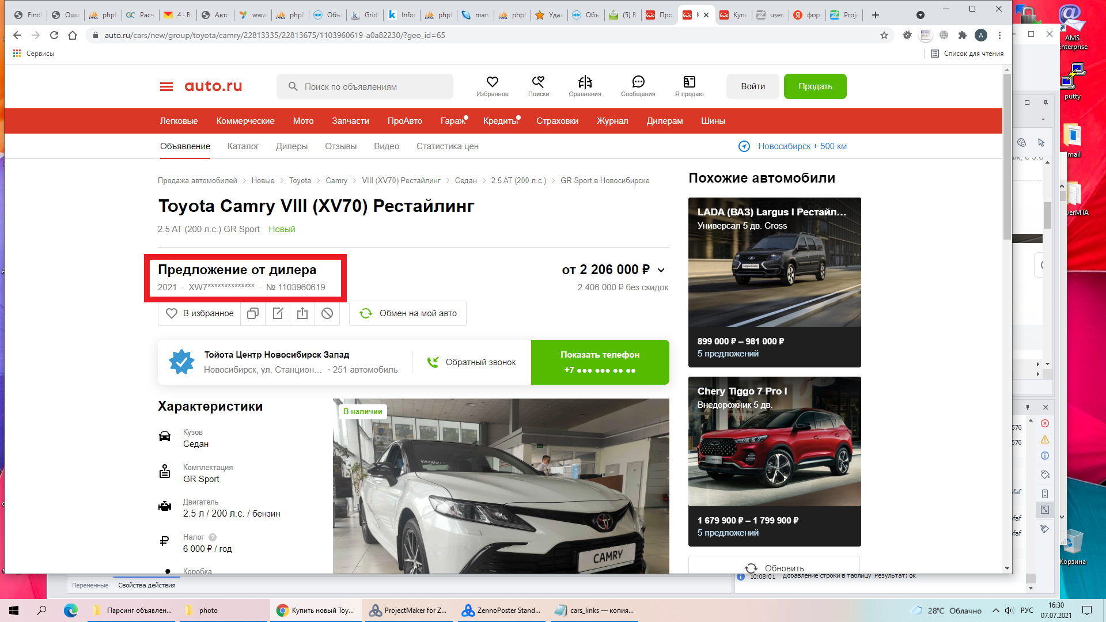Open the Поиски saved searches icon
The width and height of the screenshot is (1106, 622).
(x=538, y=82)
